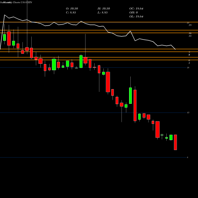Click the 15 label on the right axis
198x198 pixels.
coord(190,36)
